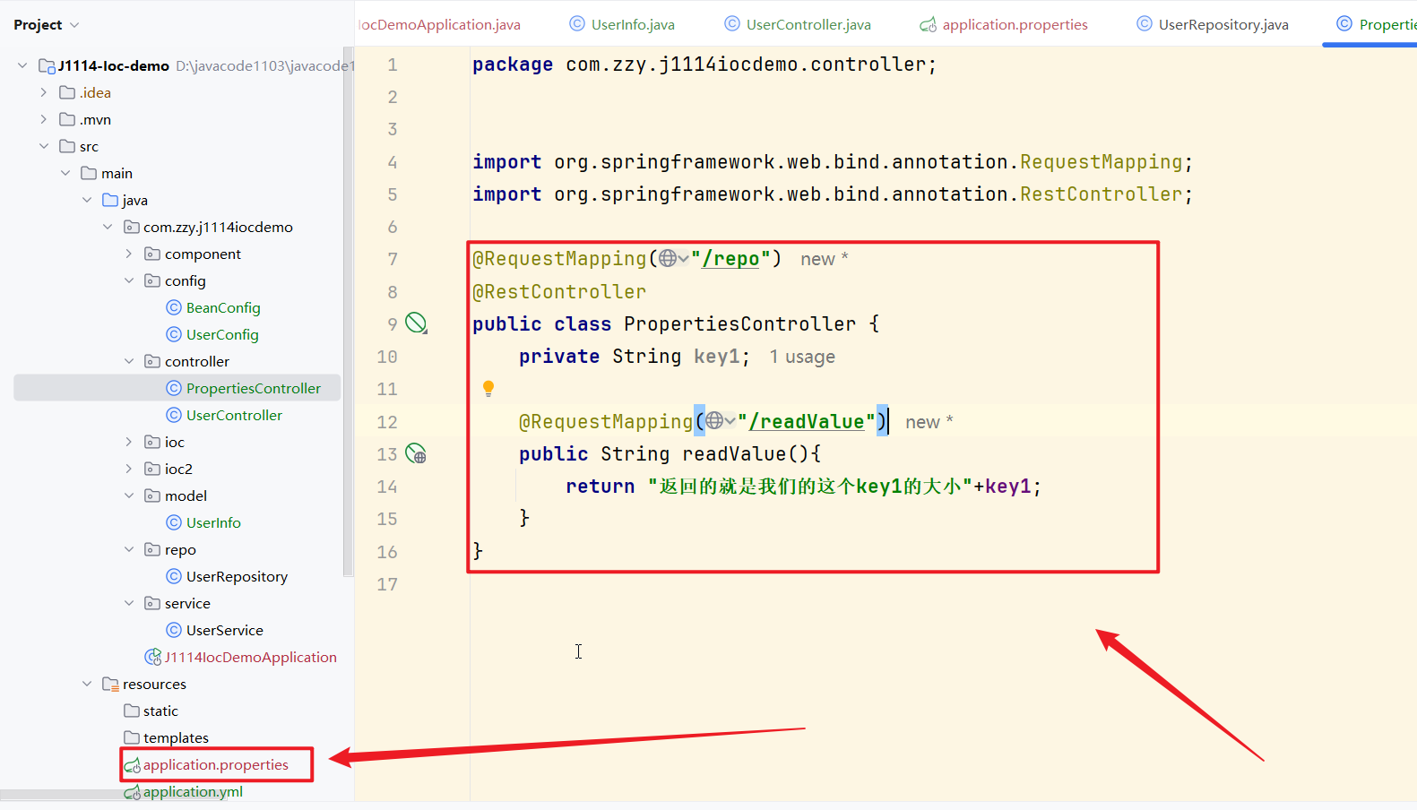The width and height of the screenshot is (1417, 810).
Task: Click the static folder icon
Action: (x=132, y=711)
